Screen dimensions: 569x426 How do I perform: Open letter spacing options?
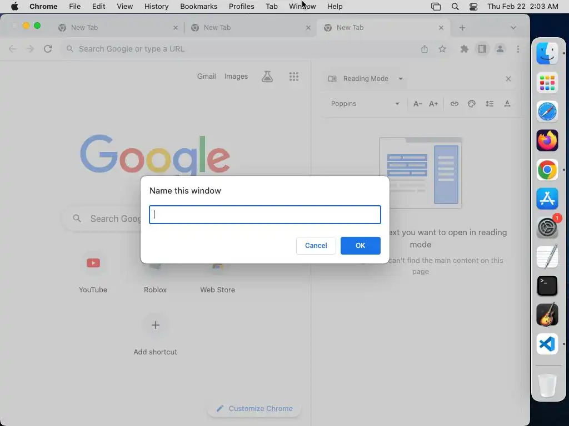[x=507, y=104]
